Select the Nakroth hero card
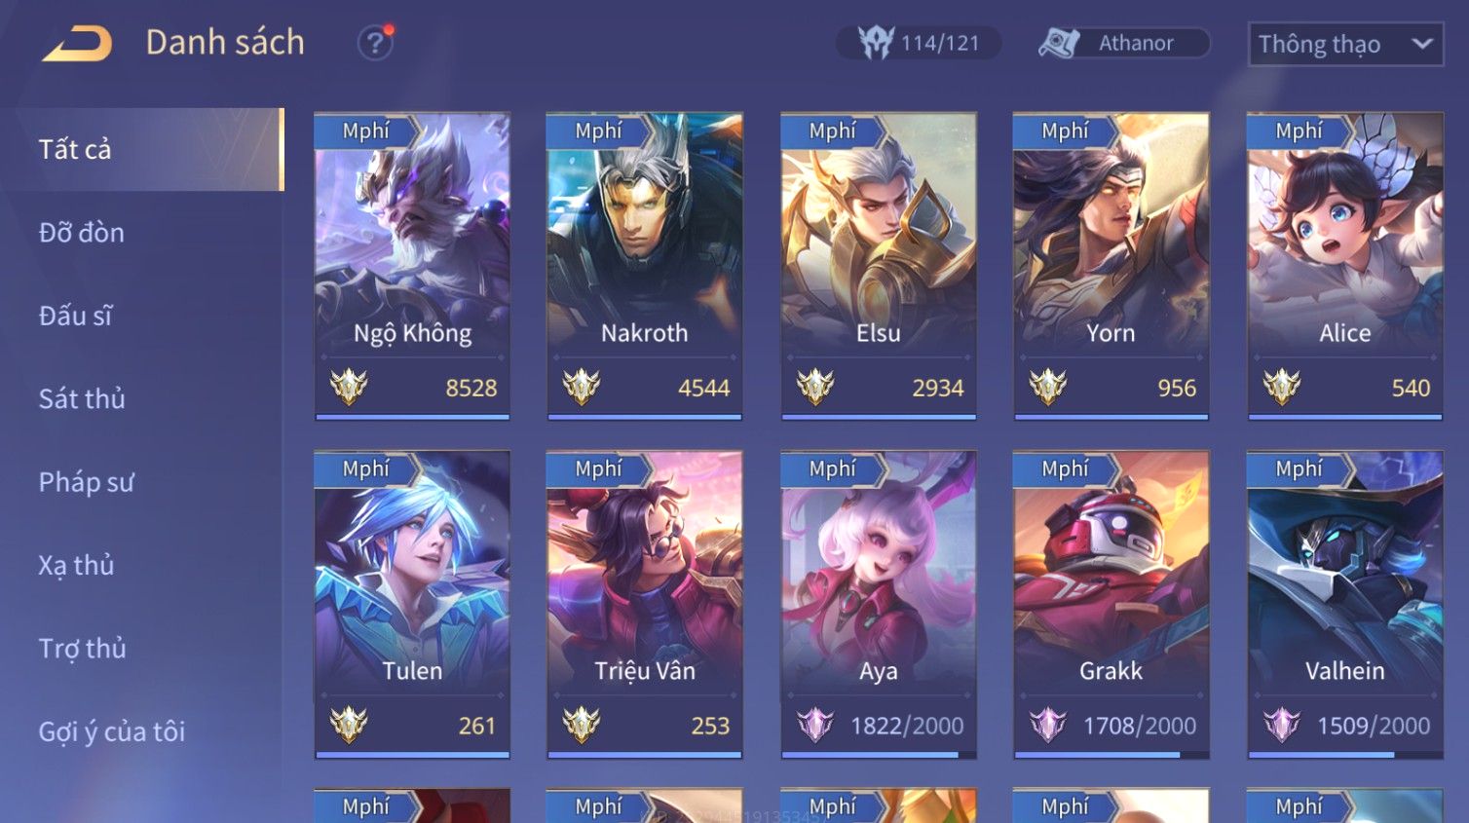Screen dimensions: 1469x823 coord(645,266)
